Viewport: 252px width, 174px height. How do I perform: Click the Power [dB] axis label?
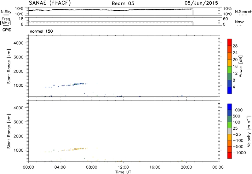pos(240,66)
